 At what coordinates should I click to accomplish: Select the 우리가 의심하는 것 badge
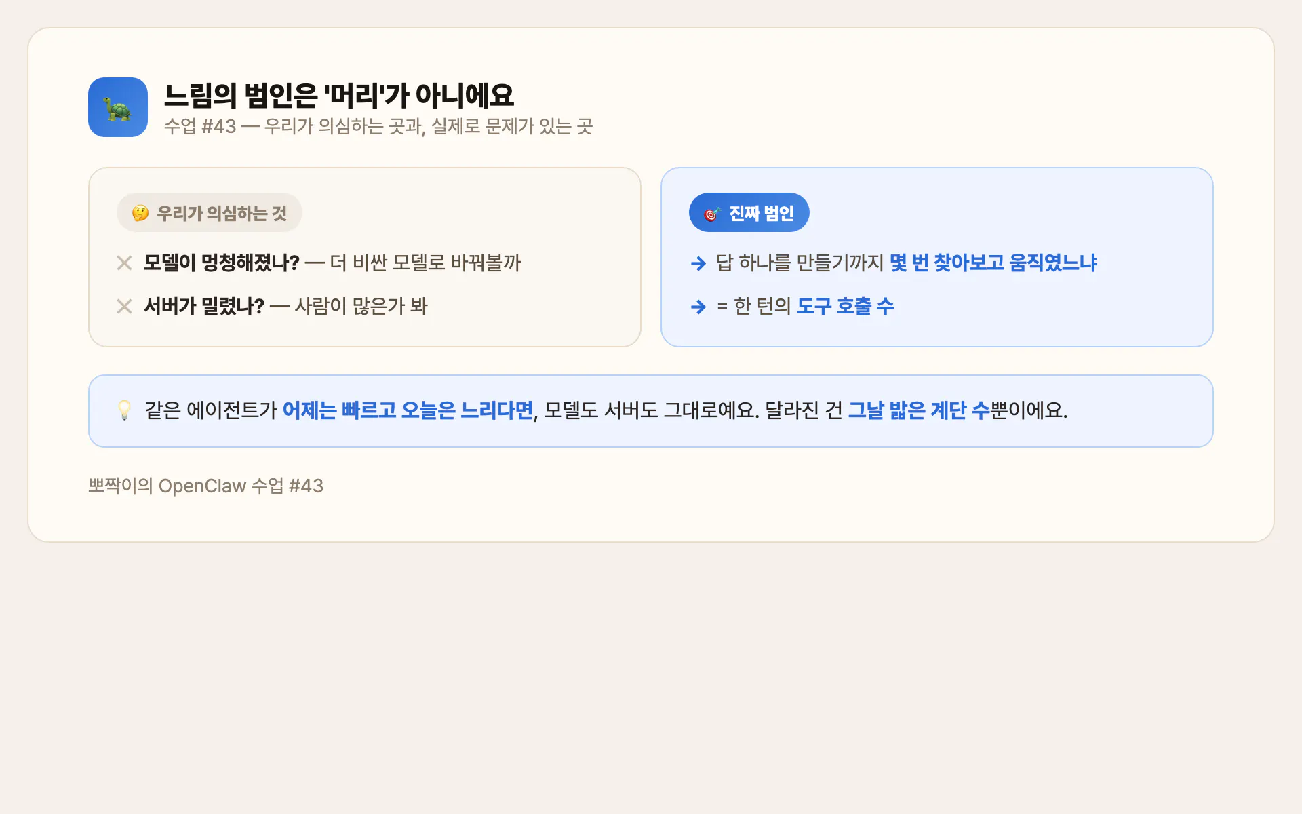click(x=210, y=213)
